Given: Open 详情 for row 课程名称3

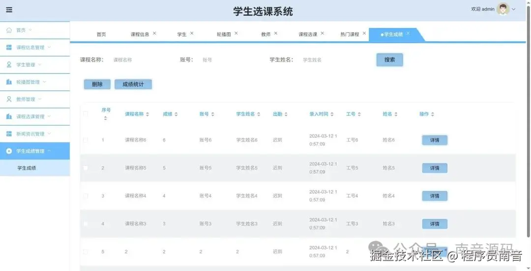Looking at the screenshot, I should [435, 224].
